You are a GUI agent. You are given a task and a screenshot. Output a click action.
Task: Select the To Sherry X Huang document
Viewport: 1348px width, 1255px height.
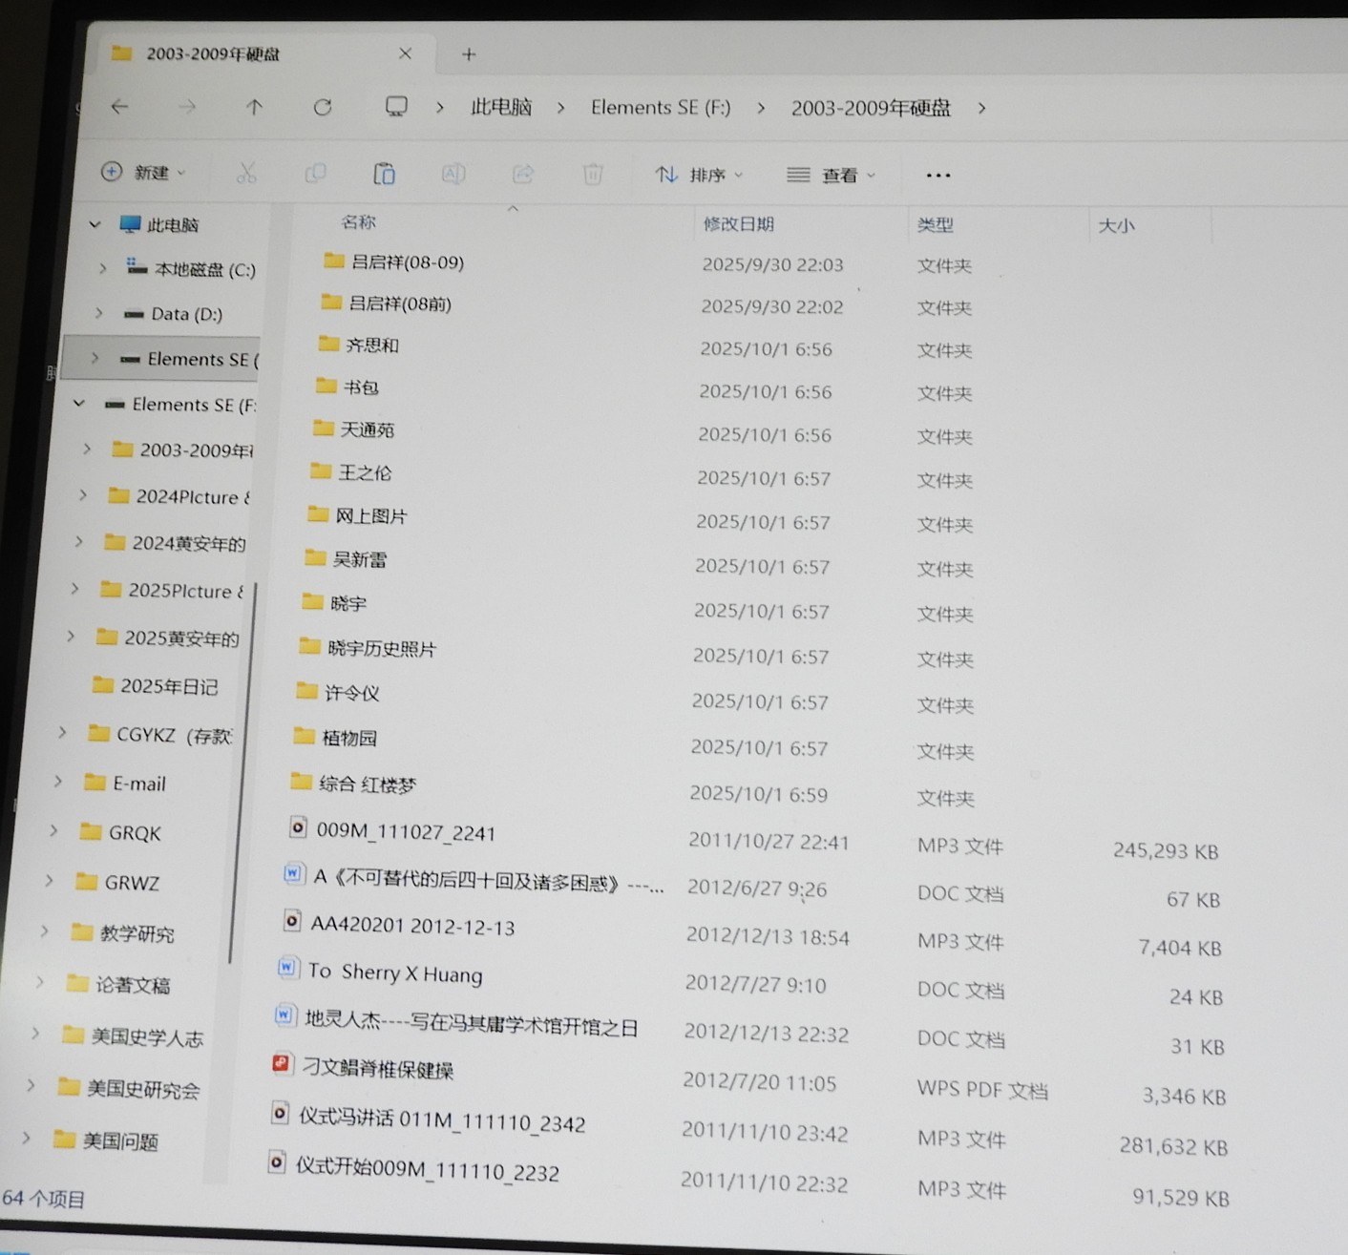394,973
